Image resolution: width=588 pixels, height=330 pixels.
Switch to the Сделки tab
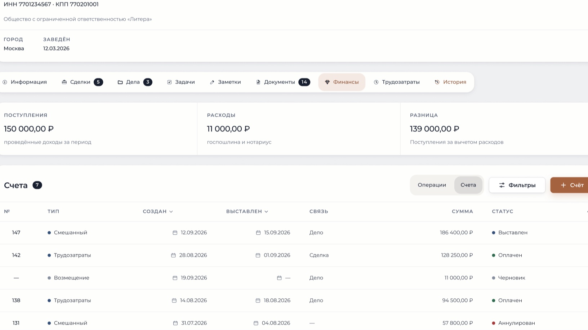pos(82,82)
